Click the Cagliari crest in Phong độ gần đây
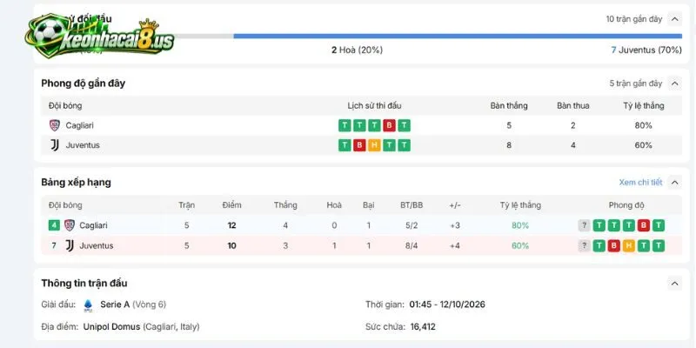 pyautogui.click(x=54, y=125)
